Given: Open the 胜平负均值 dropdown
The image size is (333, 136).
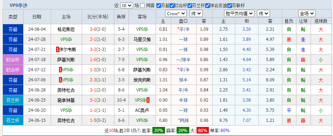Looking at the screenshot, I should 239,14.
